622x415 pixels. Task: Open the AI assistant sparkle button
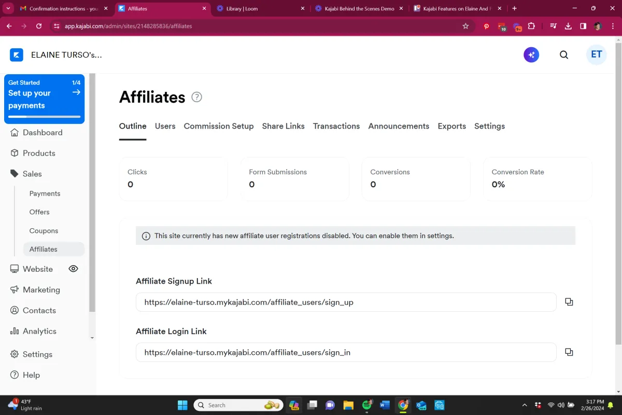(x=531, y=55)
